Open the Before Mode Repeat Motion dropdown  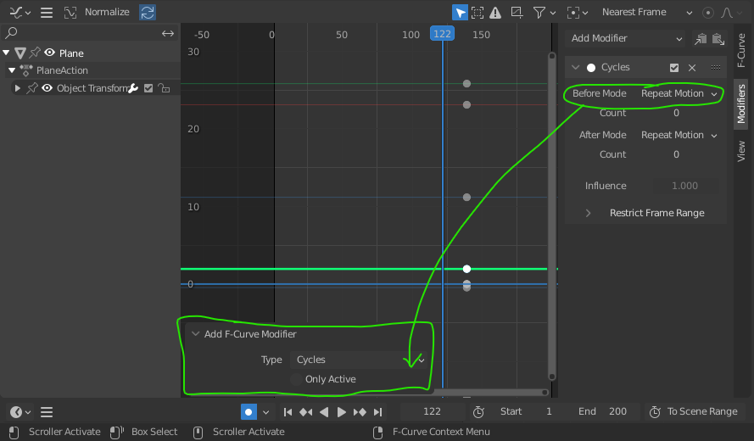pyautogui.click(x=679, y=93)
